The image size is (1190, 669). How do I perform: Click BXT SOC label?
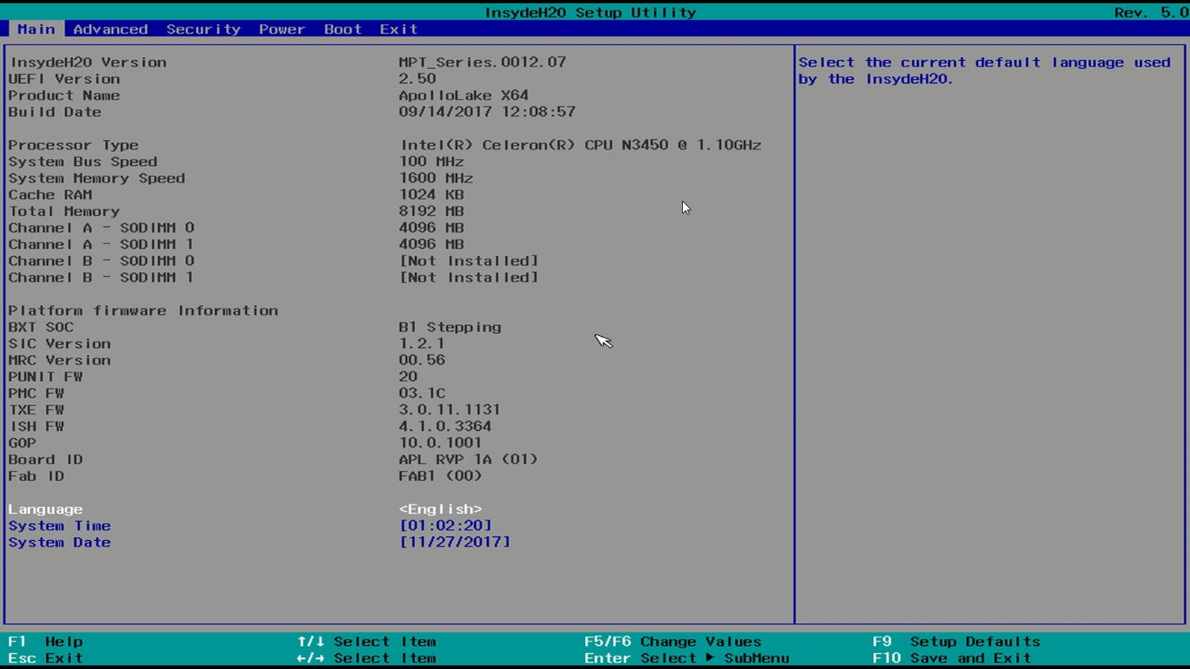[x=41, y=327]
